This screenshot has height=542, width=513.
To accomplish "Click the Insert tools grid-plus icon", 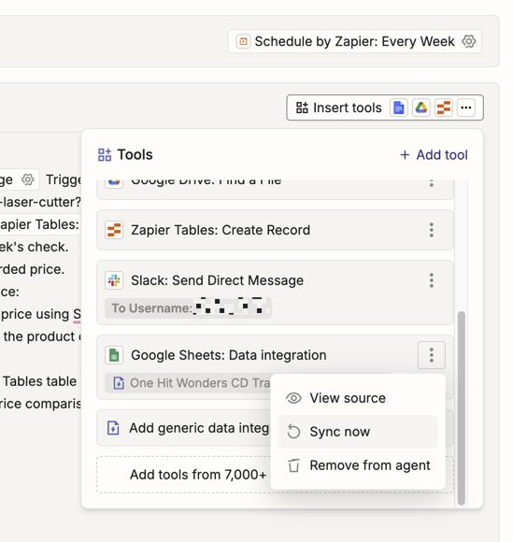I will point(302,107).
